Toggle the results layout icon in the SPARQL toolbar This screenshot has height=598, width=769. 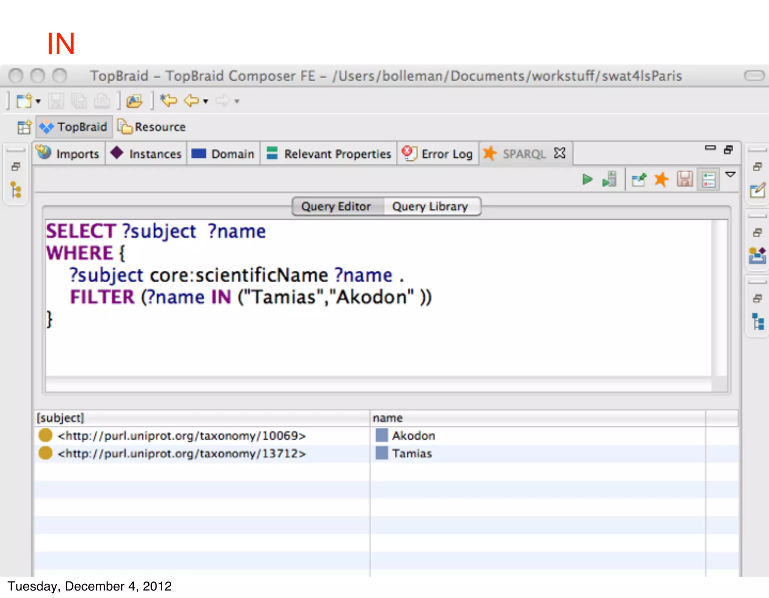[708, 179]
